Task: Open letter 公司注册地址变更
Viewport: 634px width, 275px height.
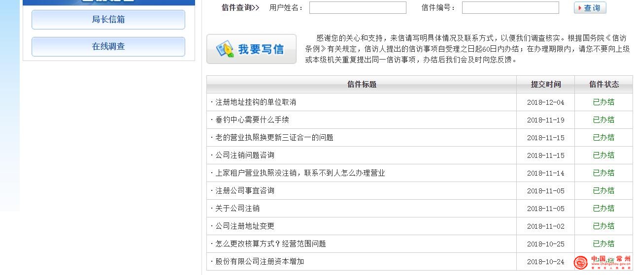Action: click(x=245, y=226)
